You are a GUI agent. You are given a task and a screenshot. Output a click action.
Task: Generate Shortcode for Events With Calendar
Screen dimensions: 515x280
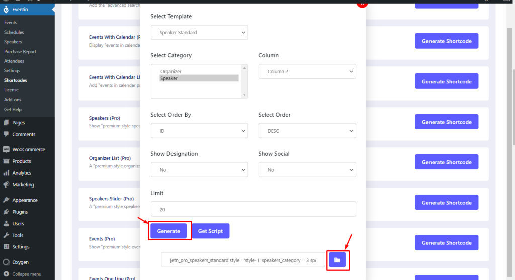(447, 41)
